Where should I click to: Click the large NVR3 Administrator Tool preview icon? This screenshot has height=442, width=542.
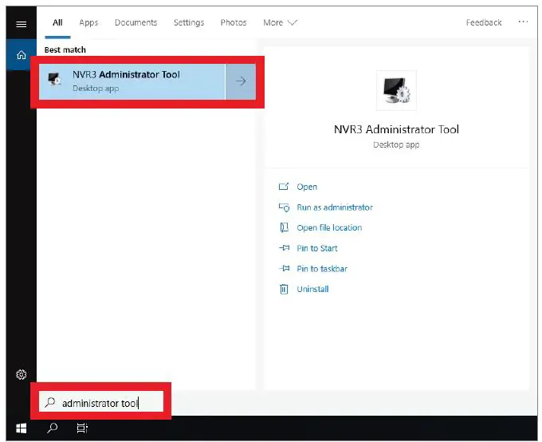click(x=396, y=90)
